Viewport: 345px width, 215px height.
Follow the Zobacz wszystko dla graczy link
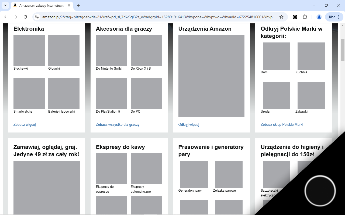coord(118,124)
